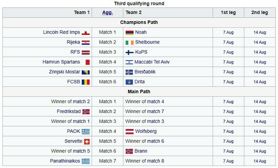Click the Romanian flag beside FCSB
The image size is (278, 168).
(x=86, y=82)
